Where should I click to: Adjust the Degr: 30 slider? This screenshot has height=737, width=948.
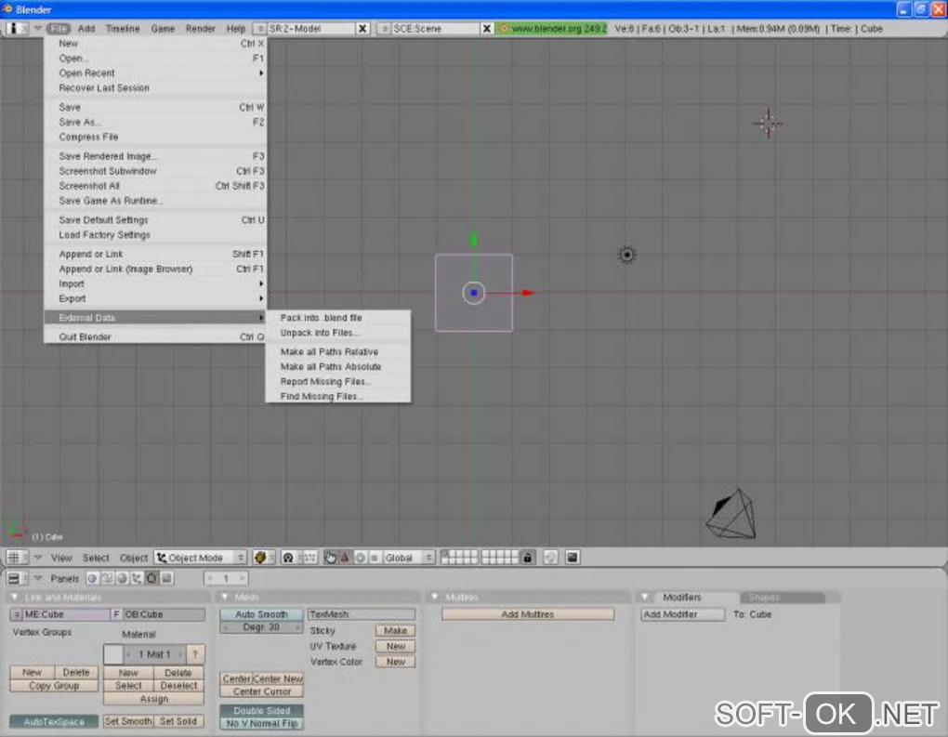pyautogui.click(x=261, y=627)
